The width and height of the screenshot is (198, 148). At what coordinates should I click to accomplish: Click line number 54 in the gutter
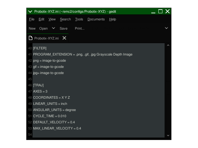click(30, 134)
